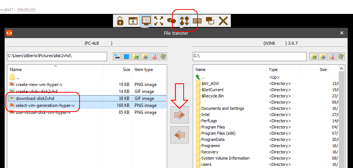Go up one folder in the remote pane
Screen dimensions: 353x168
(313, 56)
